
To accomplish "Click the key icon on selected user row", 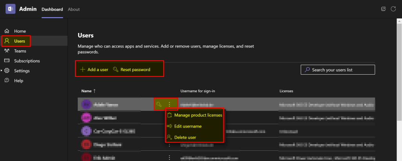I will pos(159,104).
